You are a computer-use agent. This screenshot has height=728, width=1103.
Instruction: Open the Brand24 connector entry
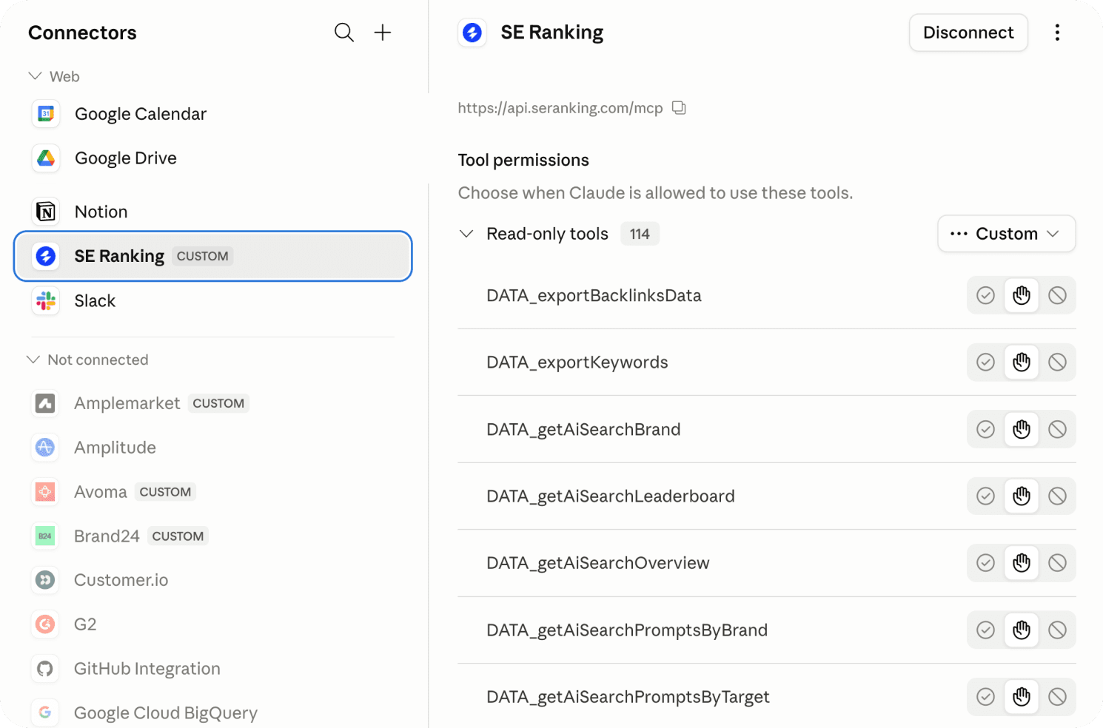coord(212,536)
